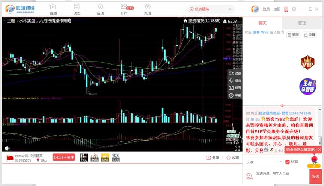
Task: Switch to the 管理 management tab
Action: click(x=302, y=23)
